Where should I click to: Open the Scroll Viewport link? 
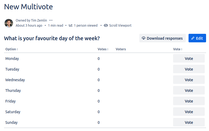click(120, 26)
